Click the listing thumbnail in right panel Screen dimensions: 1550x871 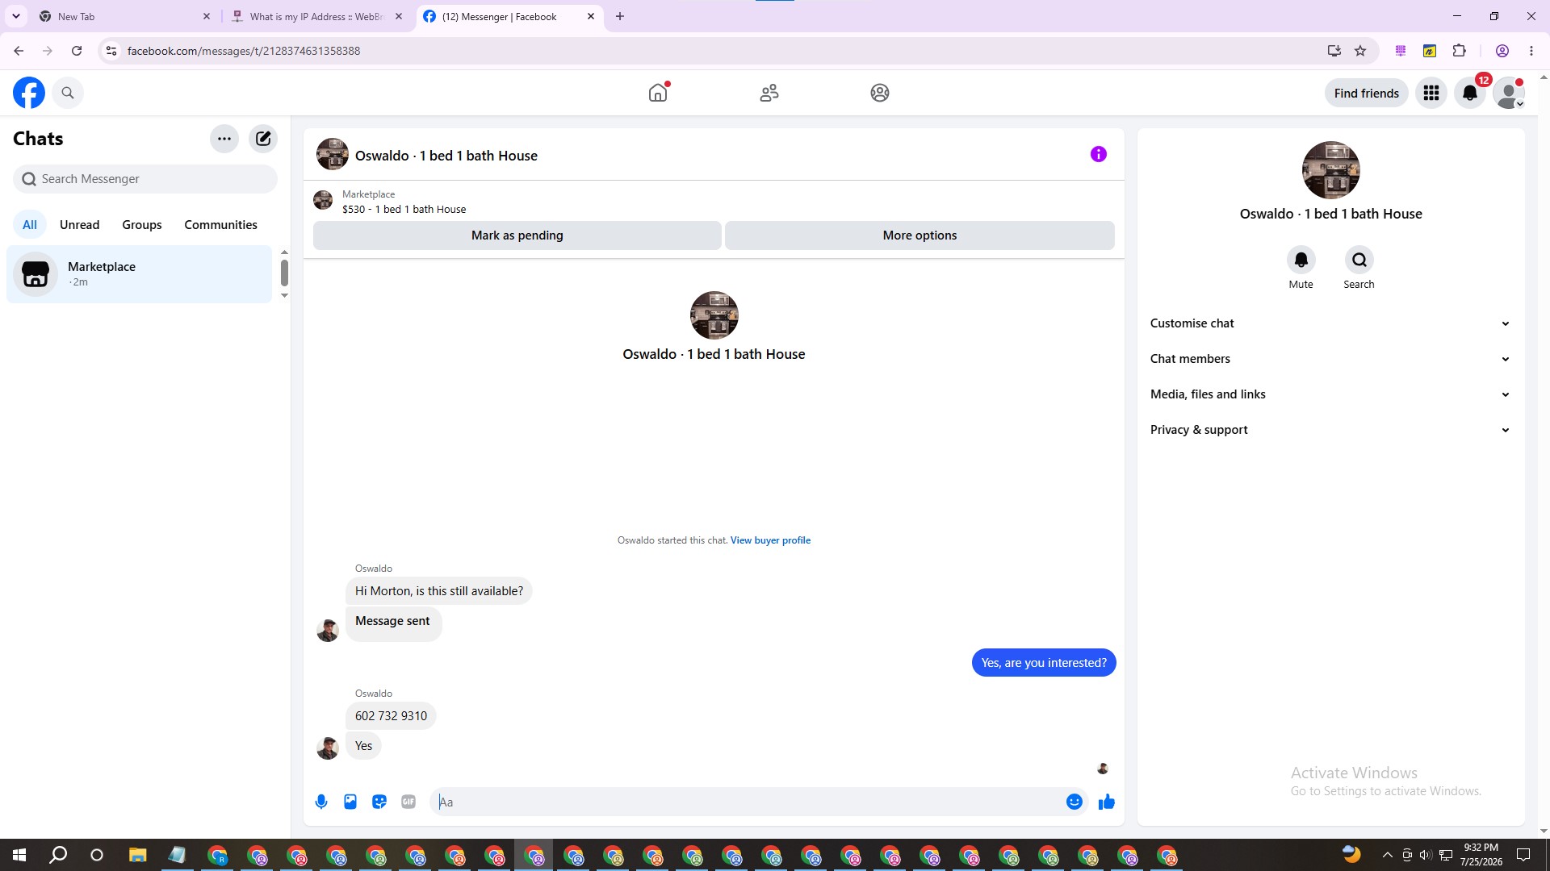pyautogui.click(x=1330, y=170)
